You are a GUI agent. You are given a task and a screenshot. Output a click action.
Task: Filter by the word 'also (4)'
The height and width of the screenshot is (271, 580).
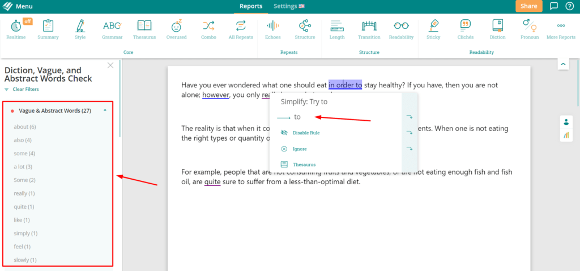tap(23, 140)
